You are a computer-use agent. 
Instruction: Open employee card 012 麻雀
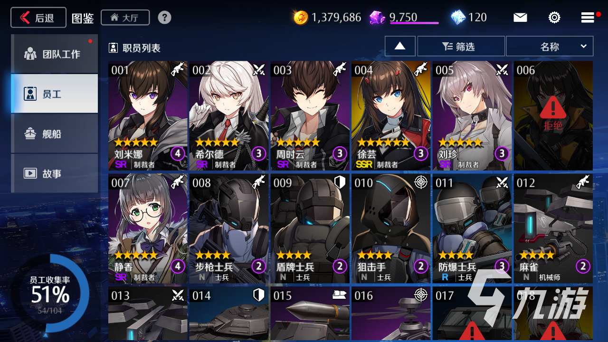click(x=553, y=229)
